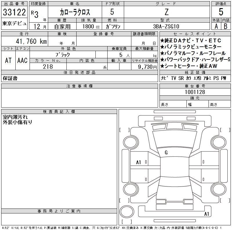232x232 pixels.
Task: Click the 保証書 entry
Action: tap(10, 78)
